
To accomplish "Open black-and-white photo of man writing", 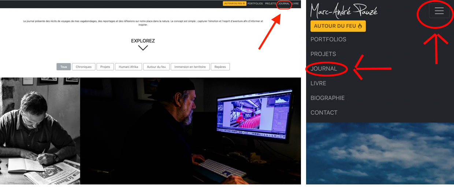I will pos(40,130).
